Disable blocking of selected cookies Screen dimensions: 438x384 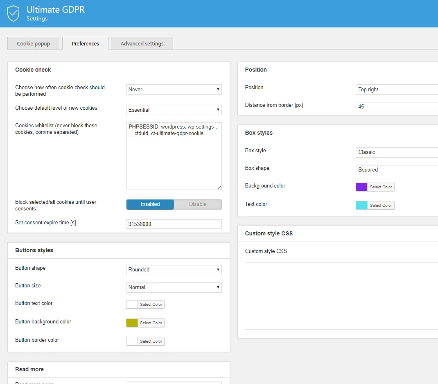pyautogui.click(x=198, y=204)
